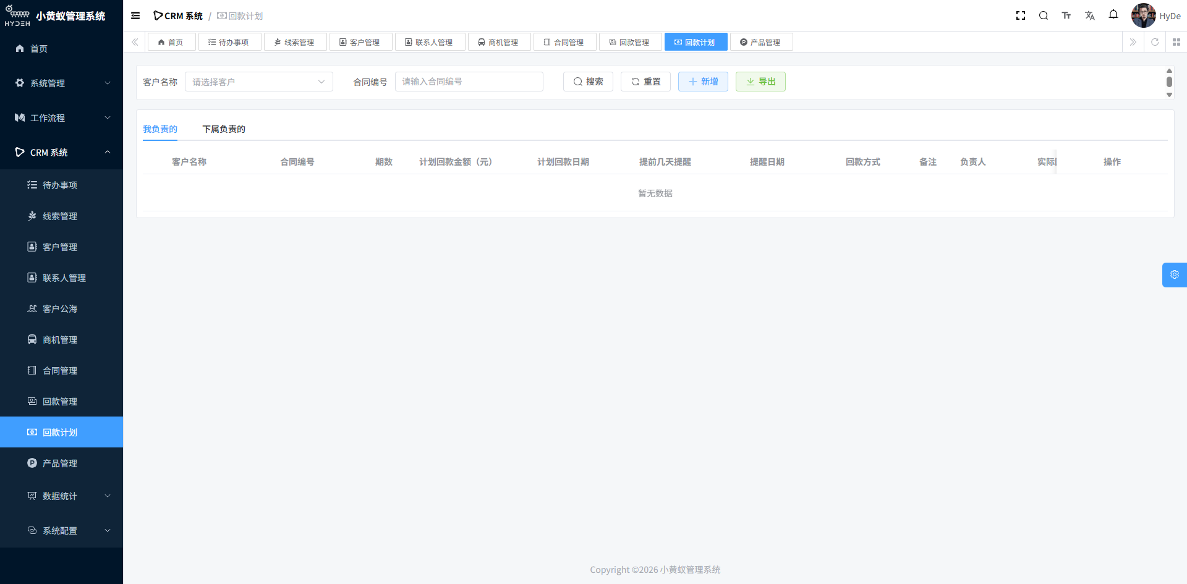The width and height of the screenshot is (1187, 584).
Task: Open 联系人管理 in the sidebar
Action: tap(61, 277)
